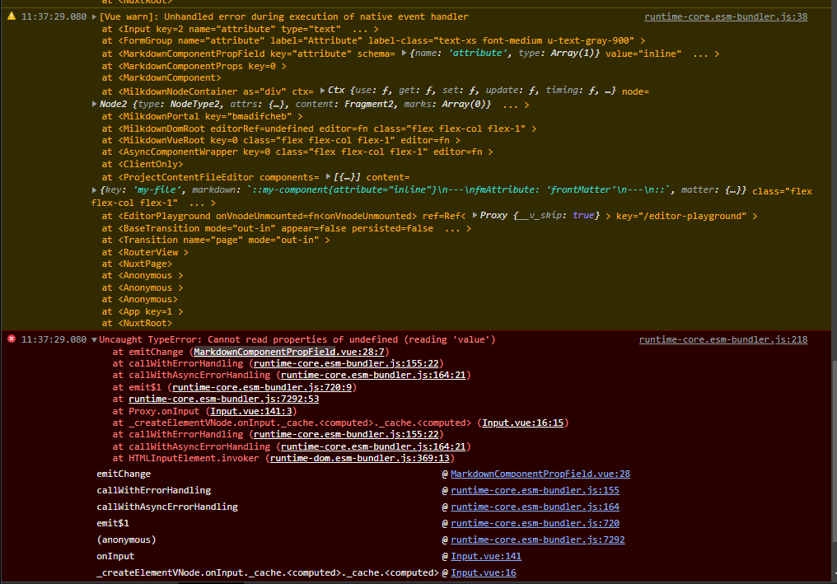The image size is (837, 584).
Task: Expand the attribute schema object
Action: 404,53
